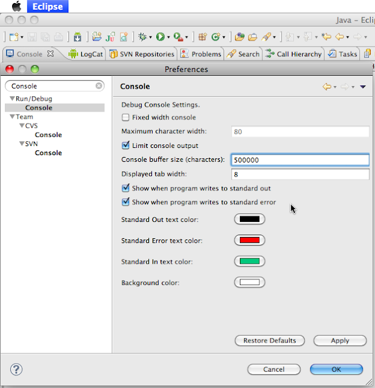
Task: Click the Console buffer size field
Action: [300, 160]
